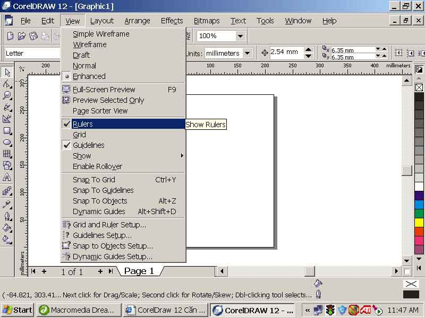Click the Print icon in the toolbar
This screenshot has width=425, height=318.
(45, 36)
